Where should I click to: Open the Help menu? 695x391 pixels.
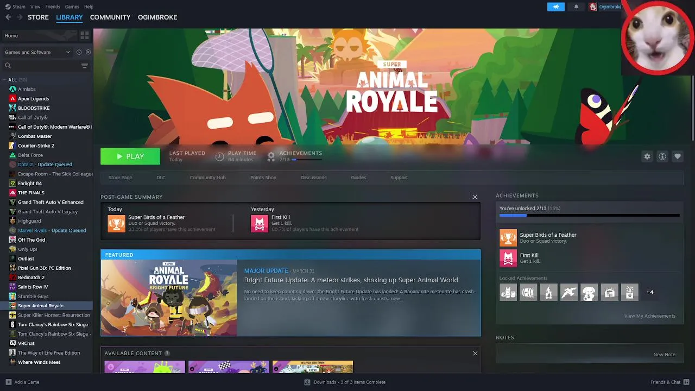pos(89,7)
